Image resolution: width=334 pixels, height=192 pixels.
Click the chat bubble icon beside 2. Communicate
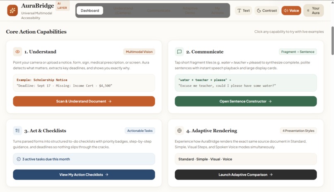(x=179, y=51)
